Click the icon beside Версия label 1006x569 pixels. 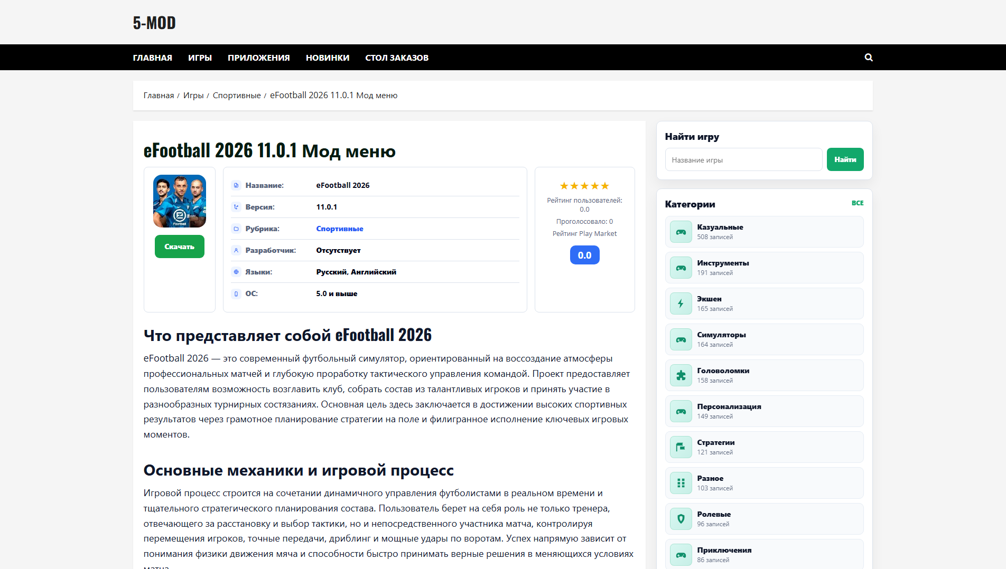pos(236,207)
